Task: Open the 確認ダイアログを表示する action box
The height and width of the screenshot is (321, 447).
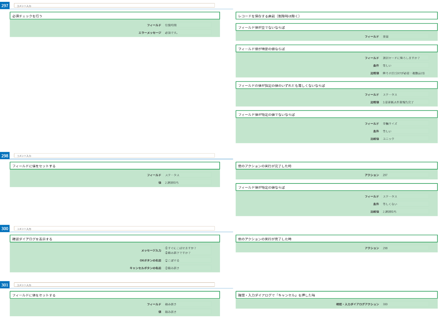Action: click(x=115, y=239)
